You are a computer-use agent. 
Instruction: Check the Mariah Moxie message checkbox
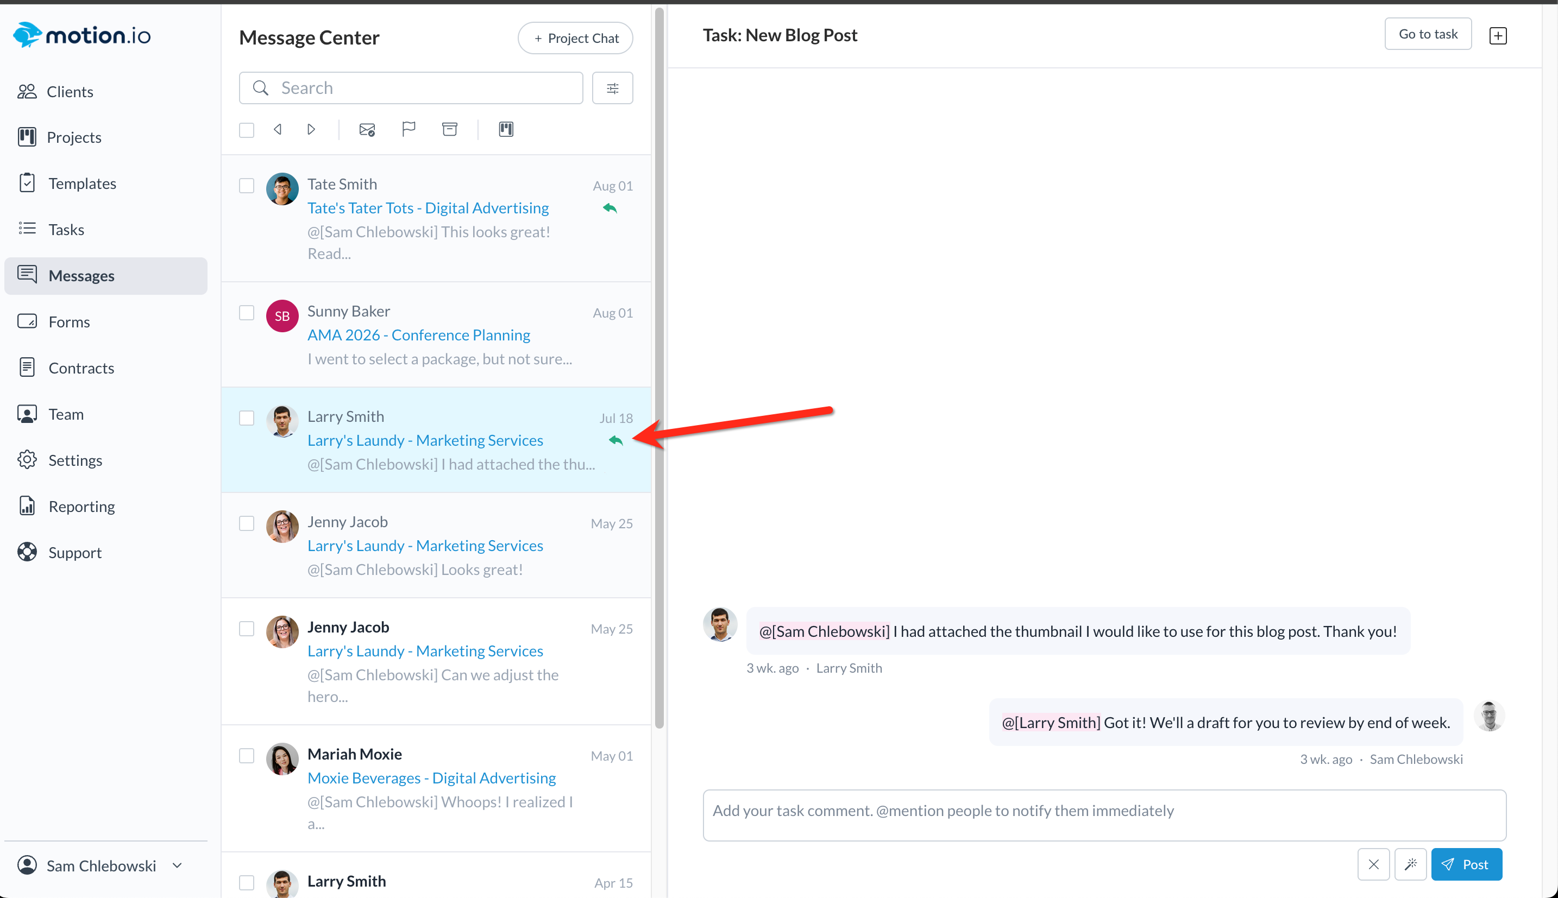click(x=247, y=756)
